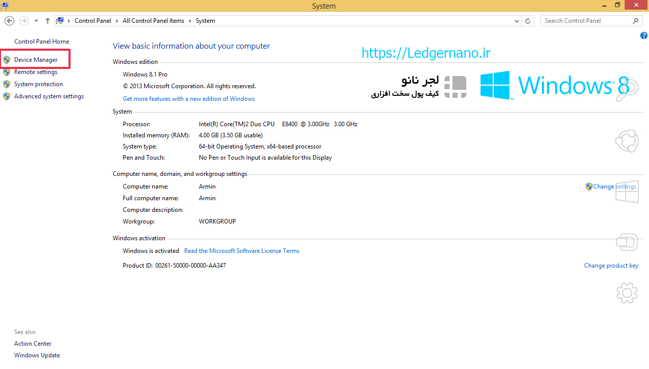Open address bar history dropdown

[x=517, y=21]
